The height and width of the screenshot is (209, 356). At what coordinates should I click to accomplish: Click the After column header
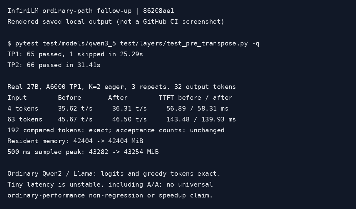tap(118, 98)
